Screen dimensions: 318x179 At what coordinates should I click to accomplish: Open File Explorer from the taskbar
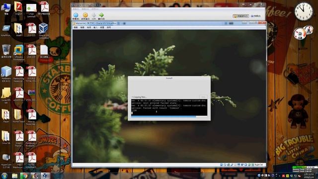[14, 176]
